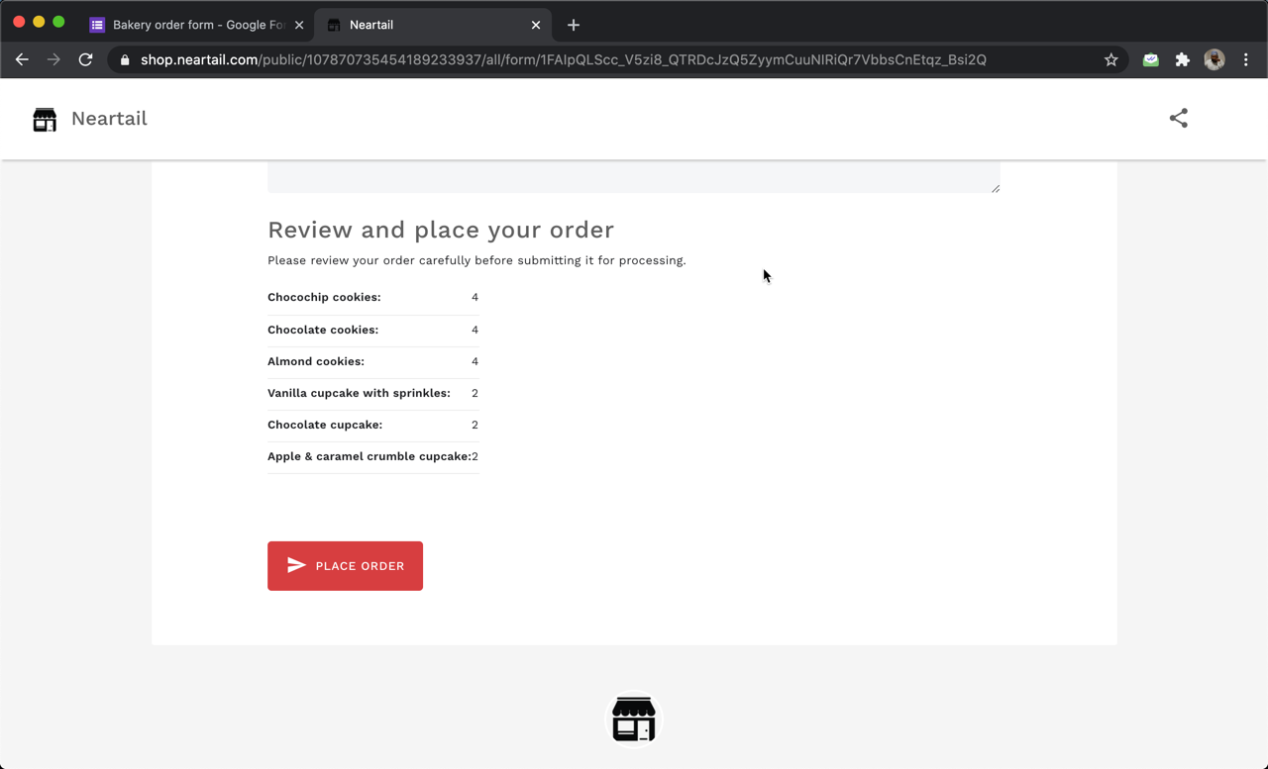Click the Chocochip cookies quantity value

pos(475,297)
